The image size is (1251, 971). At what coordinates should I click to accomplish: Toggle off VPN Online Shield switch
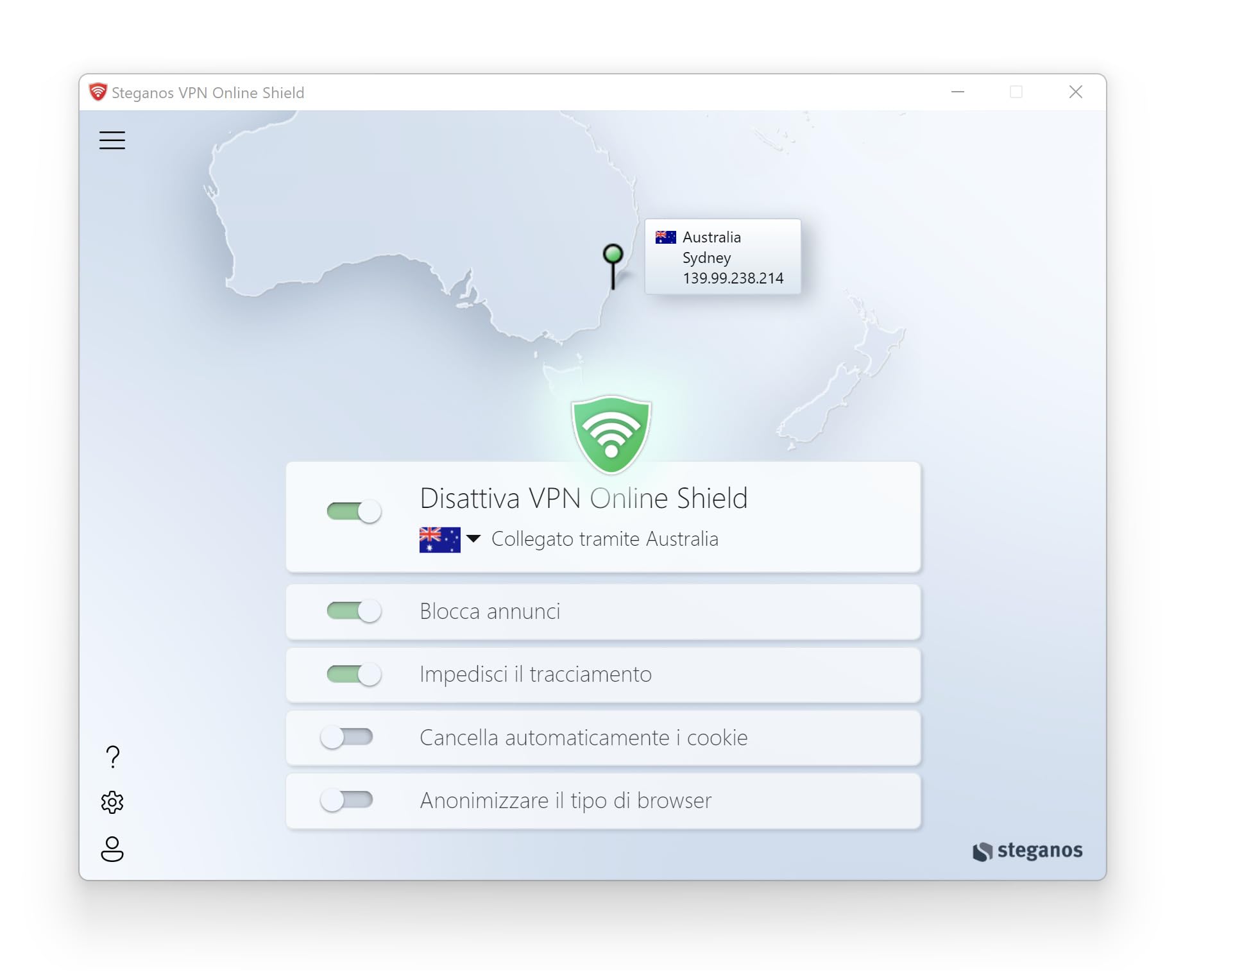354,511
